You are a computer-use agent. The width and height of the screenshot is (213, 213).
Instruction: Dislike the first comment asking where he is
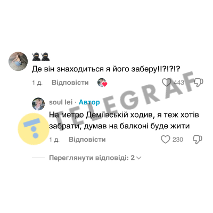click(x=199, y=83)
